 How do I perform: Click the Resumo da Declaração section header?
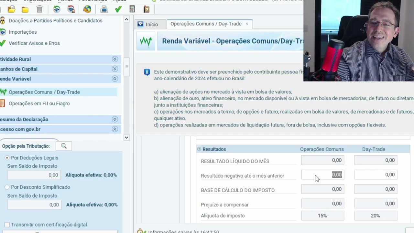point(60,119)
